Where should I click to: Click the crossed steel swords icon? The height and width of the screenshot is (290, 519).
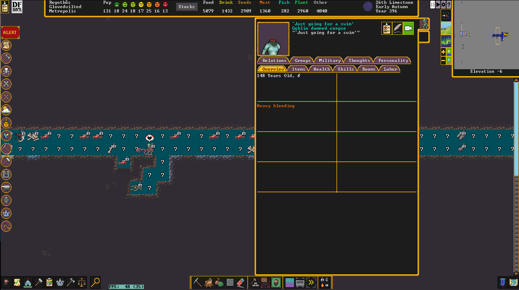click(x=6, y=84)
